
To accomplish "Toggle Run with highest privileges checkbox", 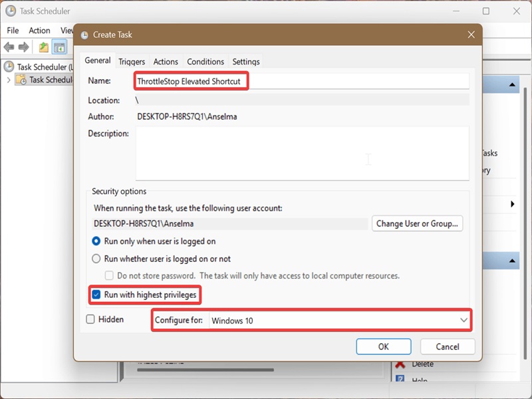I will pos(96,295).
